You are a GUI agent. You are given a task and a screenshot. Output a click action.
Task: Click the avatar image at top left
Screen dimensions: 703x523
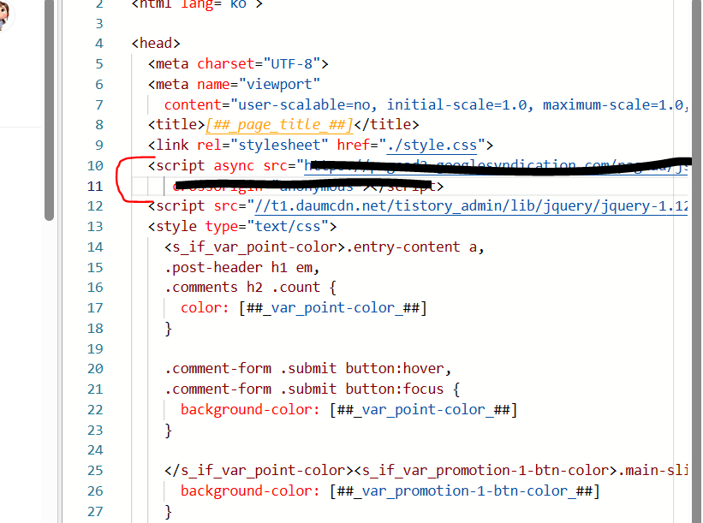4,15
